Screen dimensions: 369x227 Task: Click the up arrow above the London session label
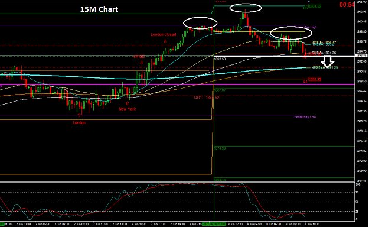pyautogui.click(x=79, y=115)
